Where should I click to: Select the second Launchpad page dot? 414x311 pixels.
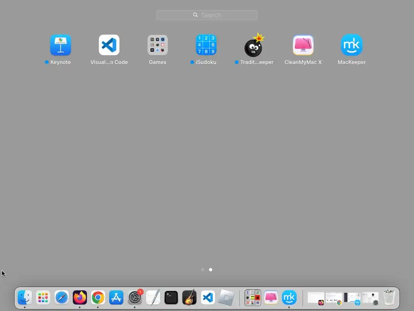point(210,270)
